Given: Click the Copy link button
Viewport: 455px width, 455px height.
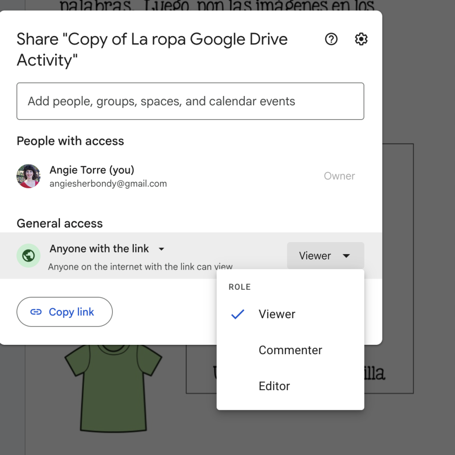Looking at the screenshot, I should 64,312.
